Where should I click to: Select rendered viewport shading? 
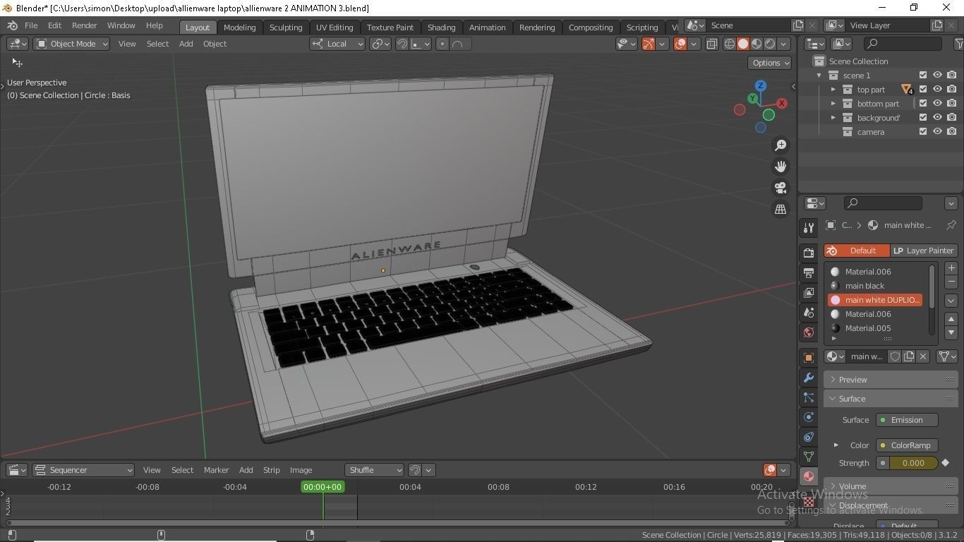point(770,44)
